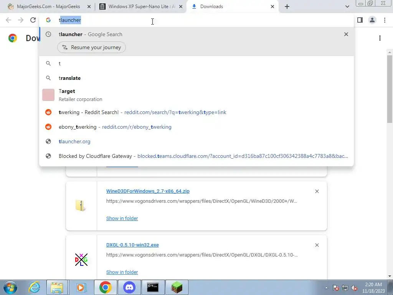The image size is (393, 295).
Task: Click muted volume tray icon
Action: (354, 288)
